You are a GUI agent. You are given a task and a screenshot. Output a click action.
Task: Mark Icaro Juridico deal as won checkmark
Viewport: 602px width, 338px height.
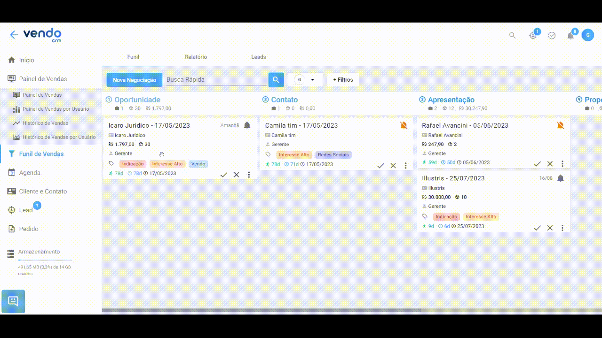[x=224, y=175]
